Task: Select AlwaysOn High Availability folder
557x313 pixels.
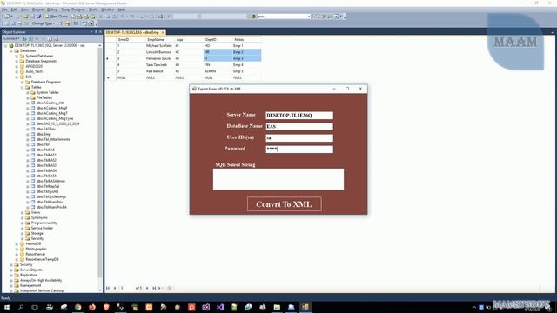Action: tap(41, 280)
